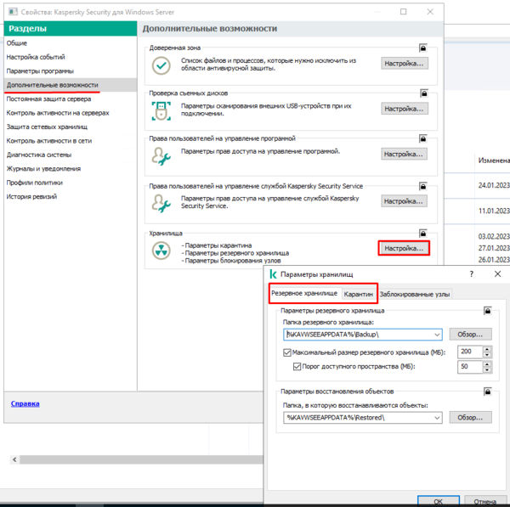Click Настройка button for Проверка съемных дисков
This screenshot has width=510, height=507.
click(x=405, y=109)
